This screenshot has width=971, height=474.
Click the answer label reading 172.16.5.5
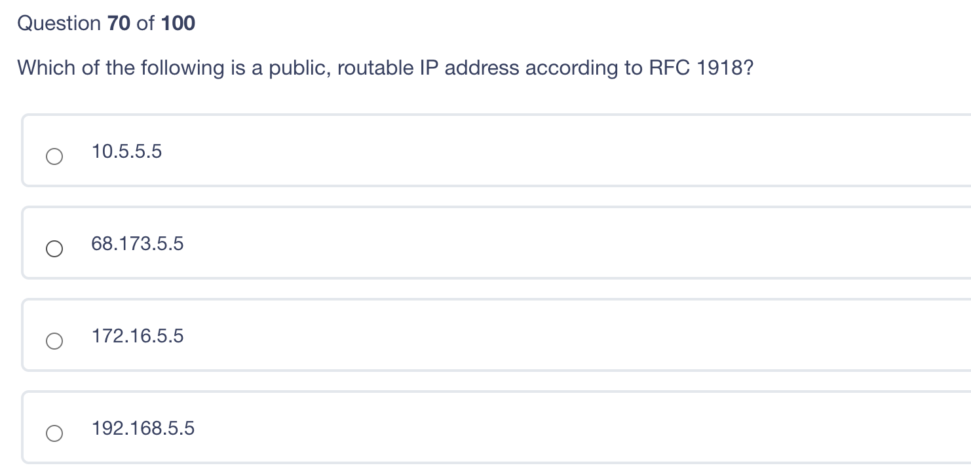click(137, 336)
